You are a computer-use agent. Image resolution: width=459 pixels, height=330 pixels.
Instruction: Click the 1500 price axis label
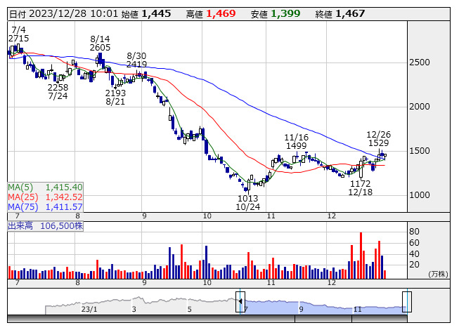[420, 151]
